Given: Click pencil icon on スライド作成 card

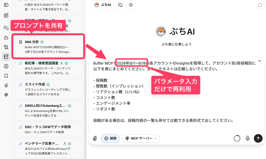Looking at the screenshot, I should tap(20, 84).
